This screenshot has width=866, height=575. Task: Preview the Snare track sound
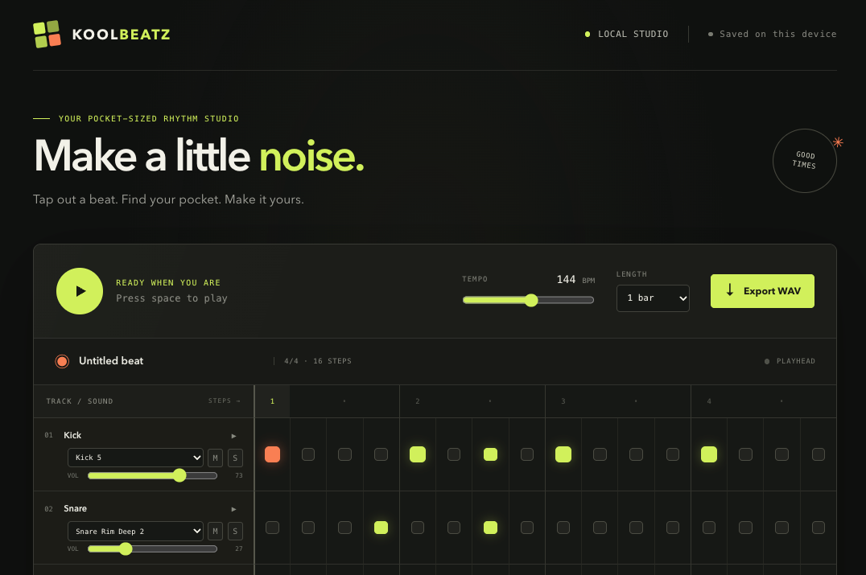[x=233, y=509]
